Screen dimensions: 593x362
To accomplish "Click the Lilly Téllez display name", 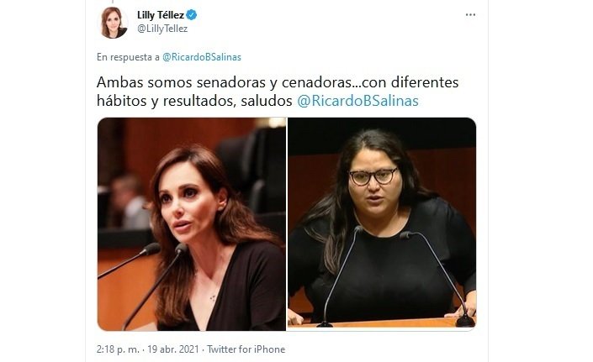I will [x=161, y=15].
